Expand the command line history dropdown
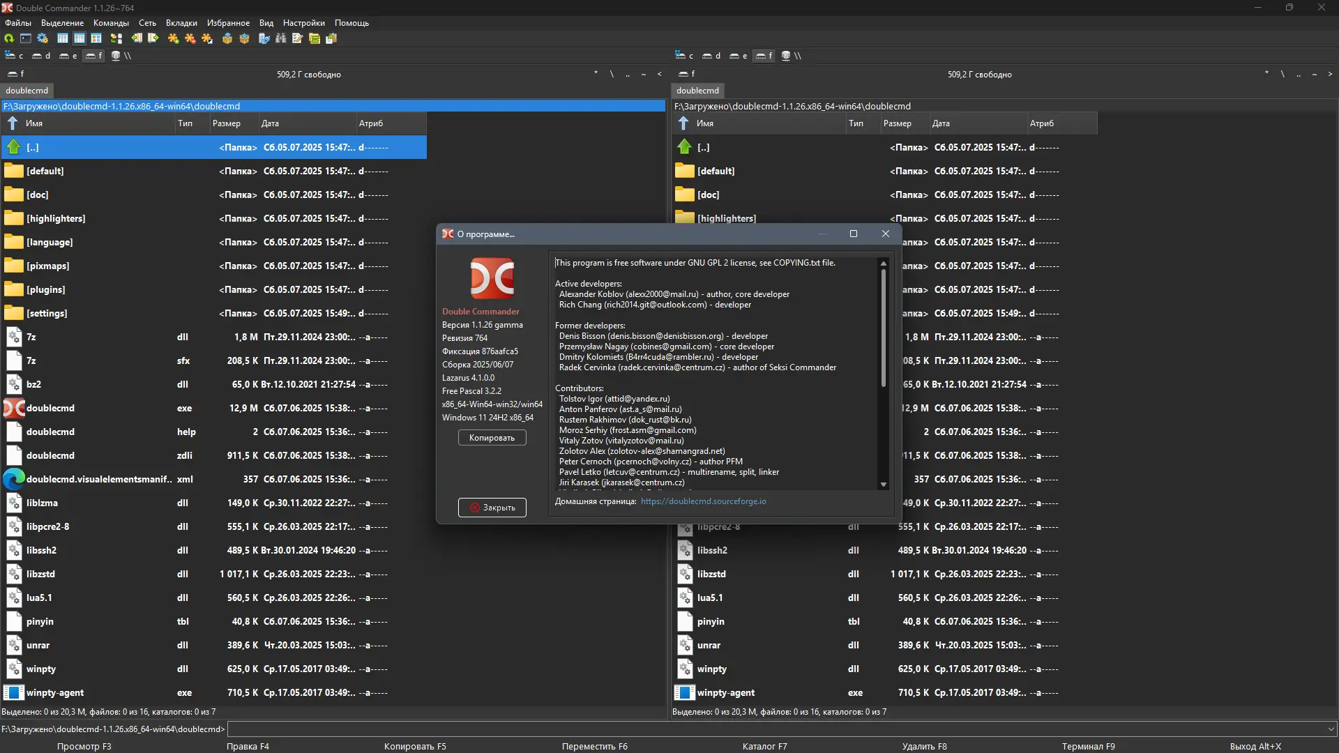 point(1331,729)
